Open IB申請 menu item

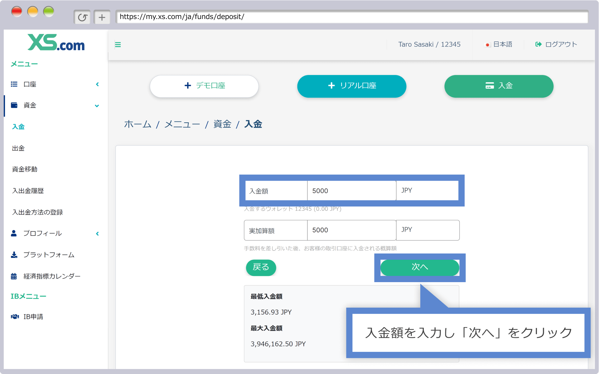[33, 317]
